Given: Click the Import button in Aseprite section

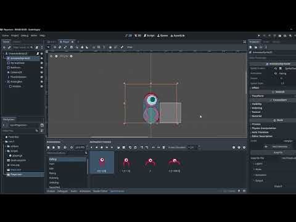Looking at the screenshot, I should click(278, 186).
